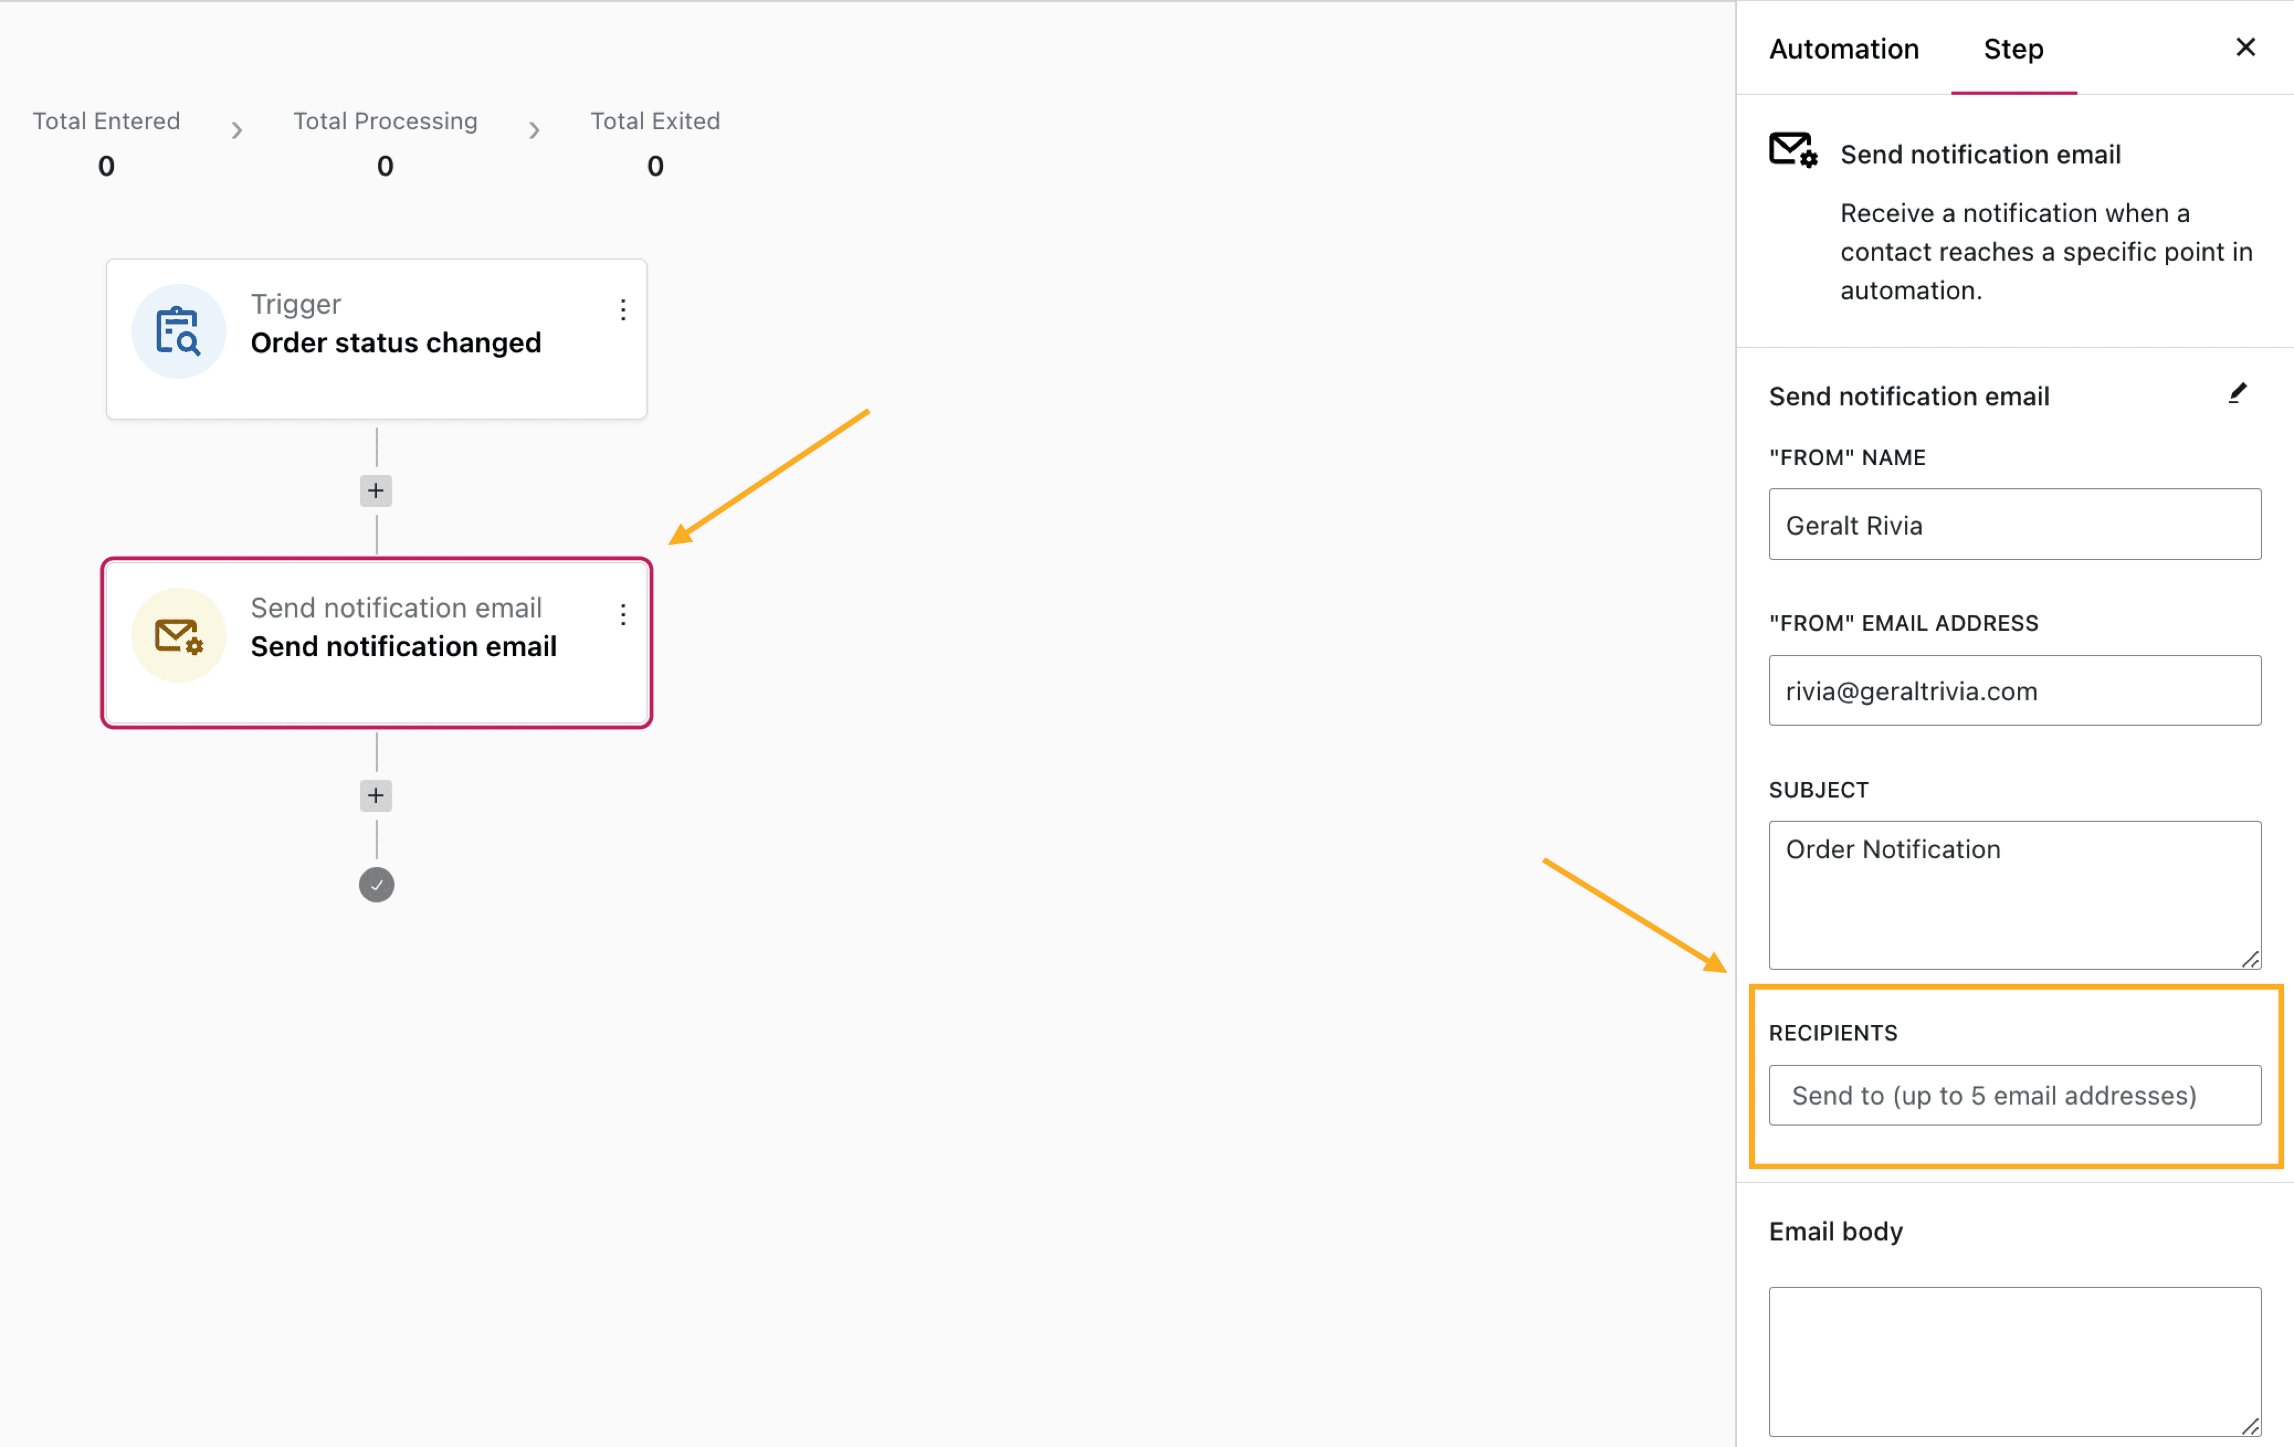Click the Order status changed trigger icon

coord(178,331)
